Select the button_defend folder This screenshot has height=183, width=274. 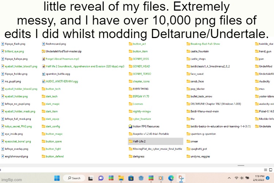53,156
